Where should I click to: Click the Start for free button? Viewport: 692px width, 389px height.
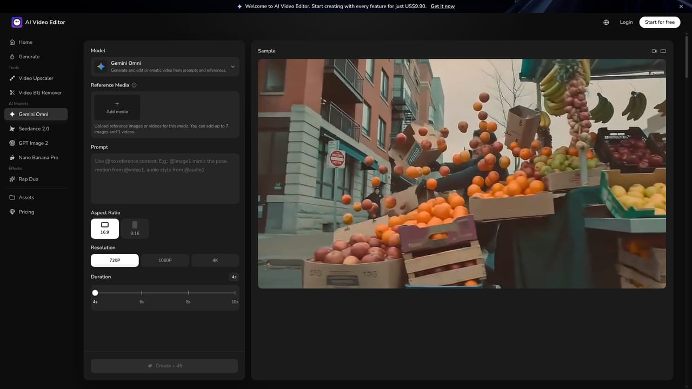pyautogui.click(x=660, y=22)
